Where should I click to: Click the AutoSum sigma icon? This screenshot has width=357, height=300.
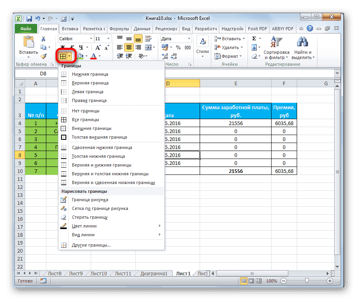[254, 38]
